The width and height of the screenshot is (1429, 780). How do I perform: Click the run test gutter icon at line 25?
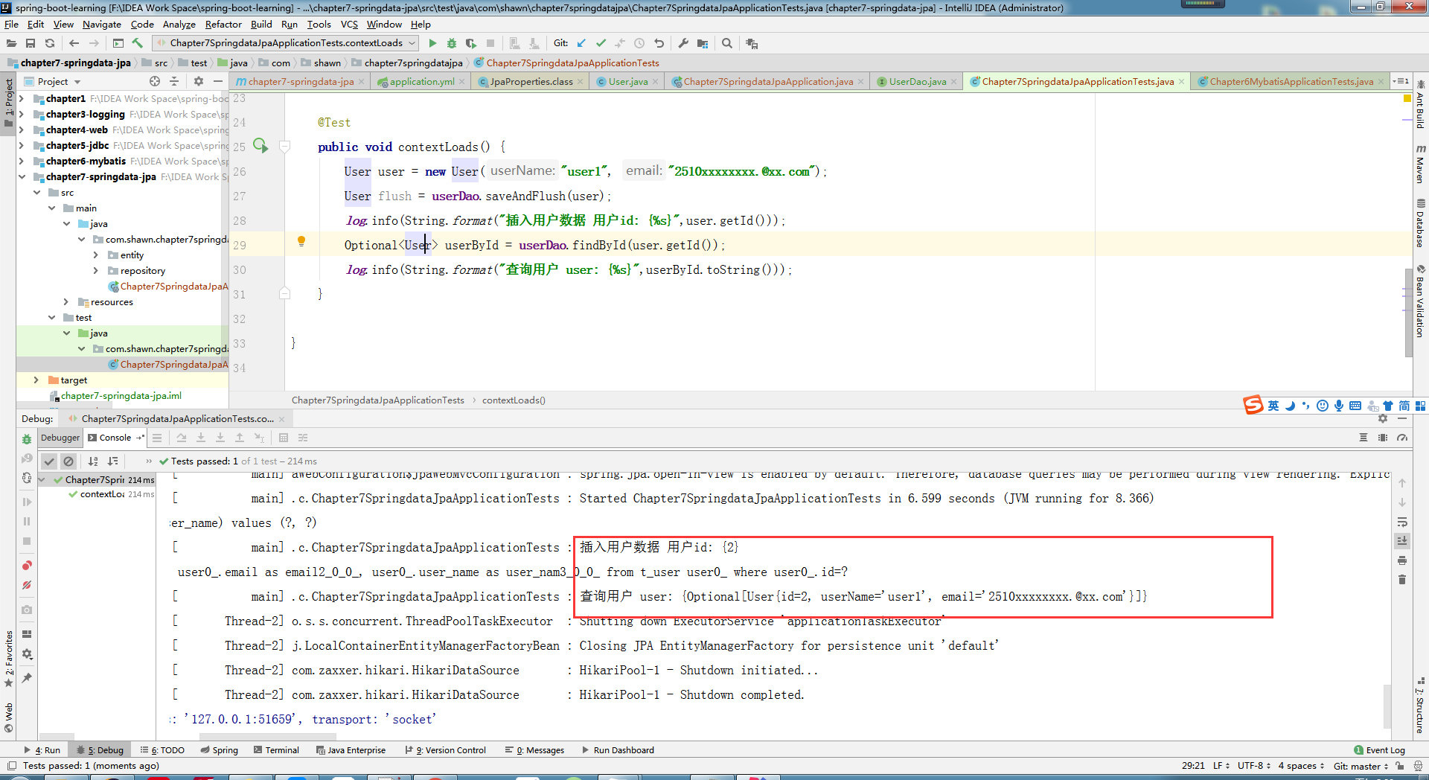click(260, 145)
